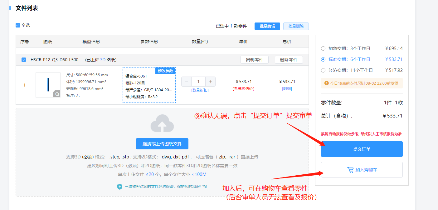Click the shield confidentiality icon
The width and height of the screenshot is (438, 210).
coord(119,187)
